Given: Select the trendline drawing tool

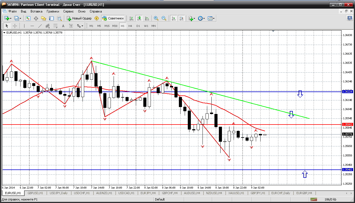Looking at the screenshot, I should tap(40, 26).
